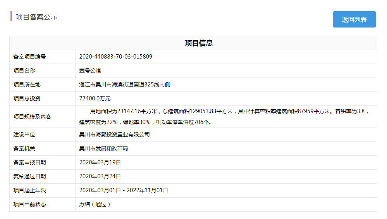Click the 项目规模及内容 label cell
This screenshot has width=387, height=219.
point(43,117)
